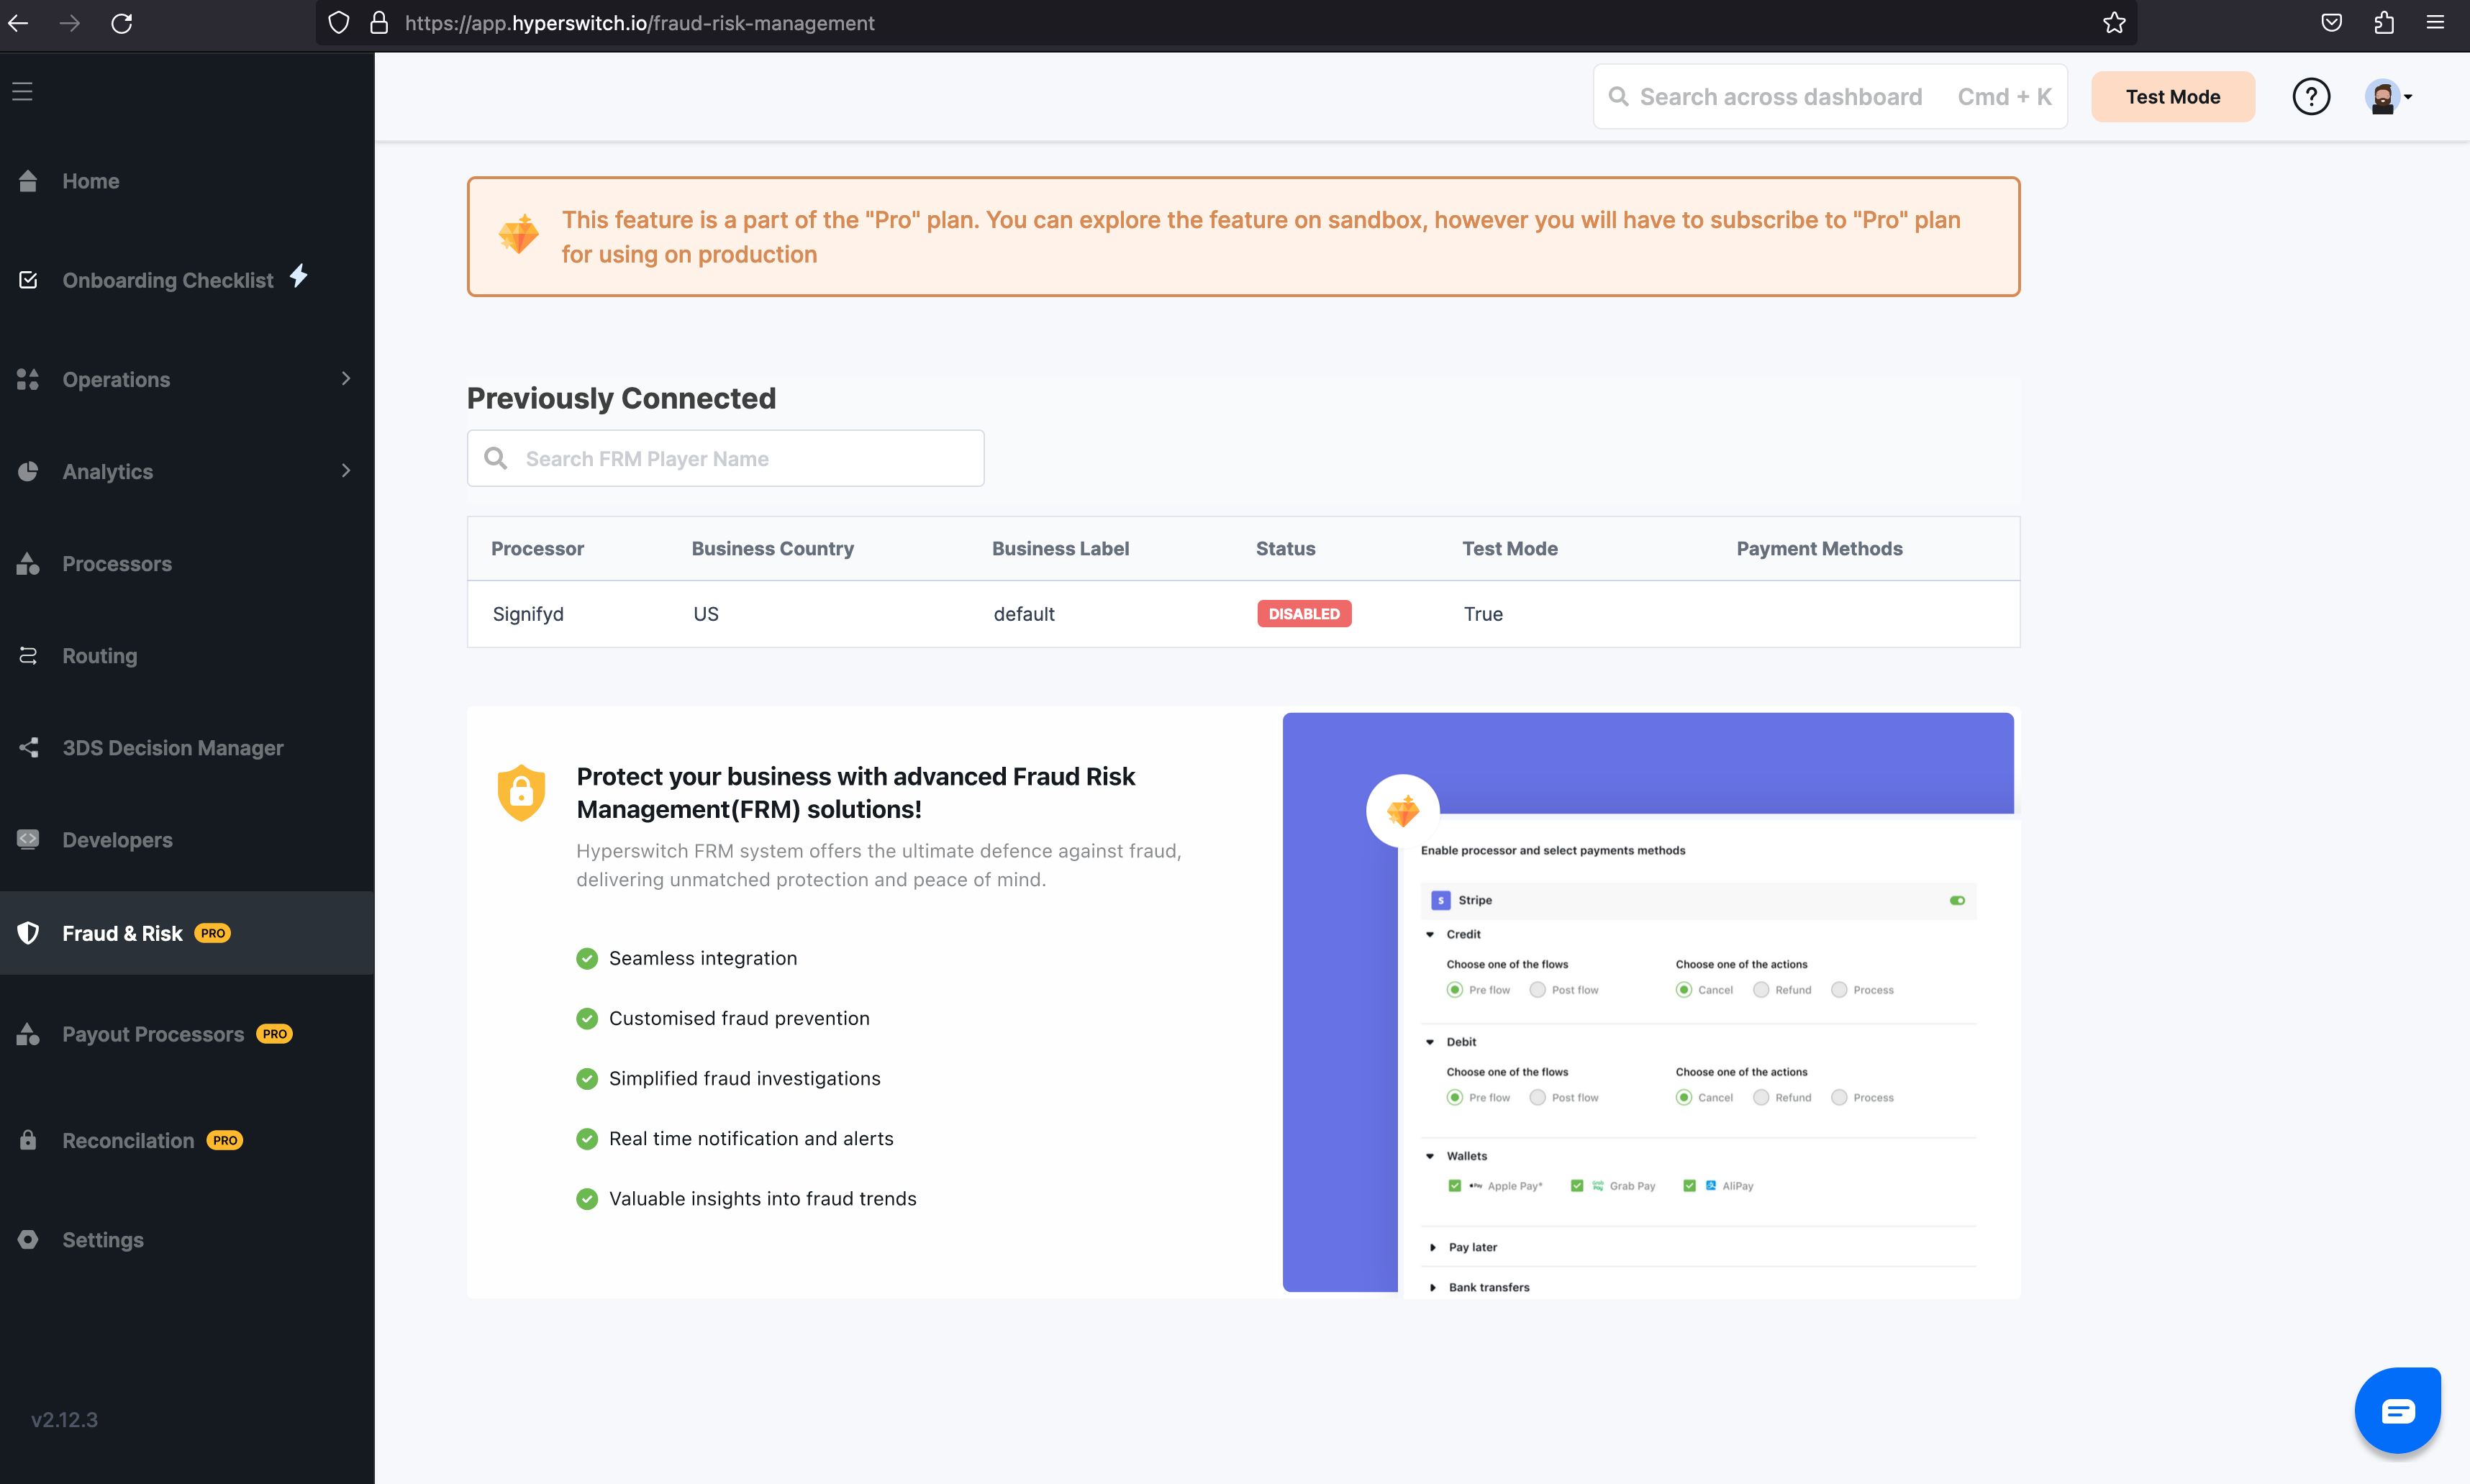This screenshot has height=1484, width=2470.
Task: Click the DISABLED status badge
Action: tap(1303, 614)
